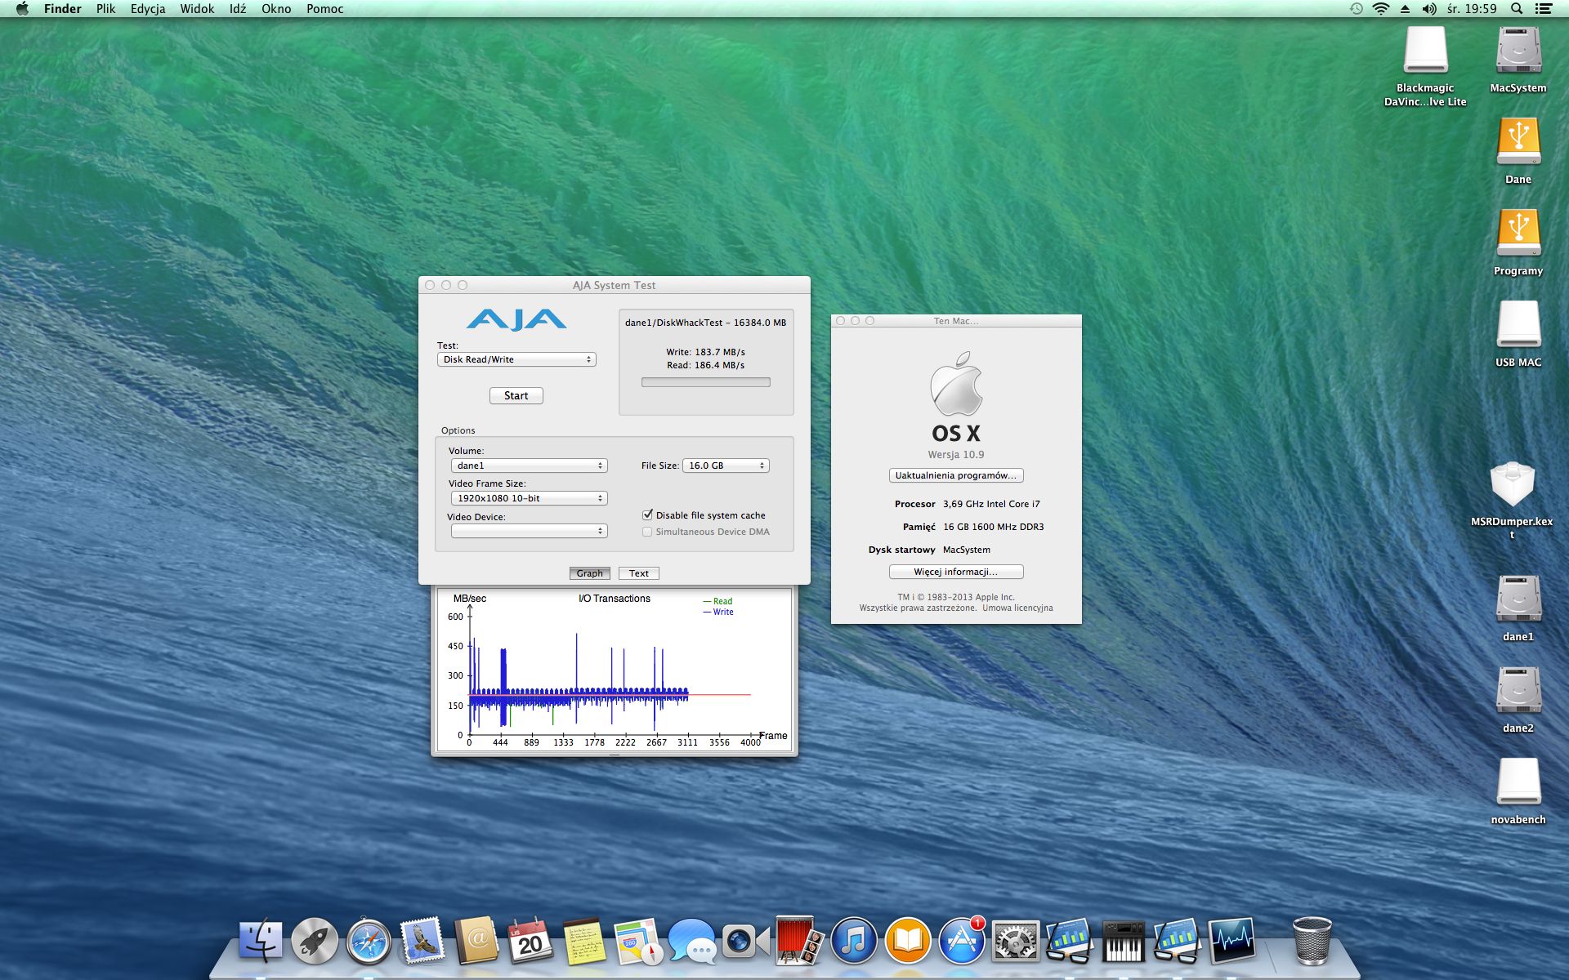Image resolution: width=1569 pixels, height=980 pixels.
Task: Click Więcej informacji button
Action: pyautogui.click(x=956, y=572)
